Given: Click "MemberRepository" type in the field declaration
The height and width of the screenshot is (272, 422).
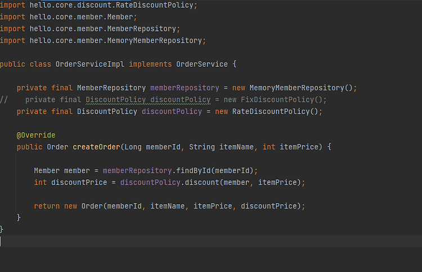Looking at the screenshot, I should [111, 88].
